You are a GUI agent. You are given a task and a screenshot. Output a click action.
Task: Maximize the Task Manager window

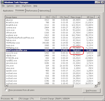(99, 2)
